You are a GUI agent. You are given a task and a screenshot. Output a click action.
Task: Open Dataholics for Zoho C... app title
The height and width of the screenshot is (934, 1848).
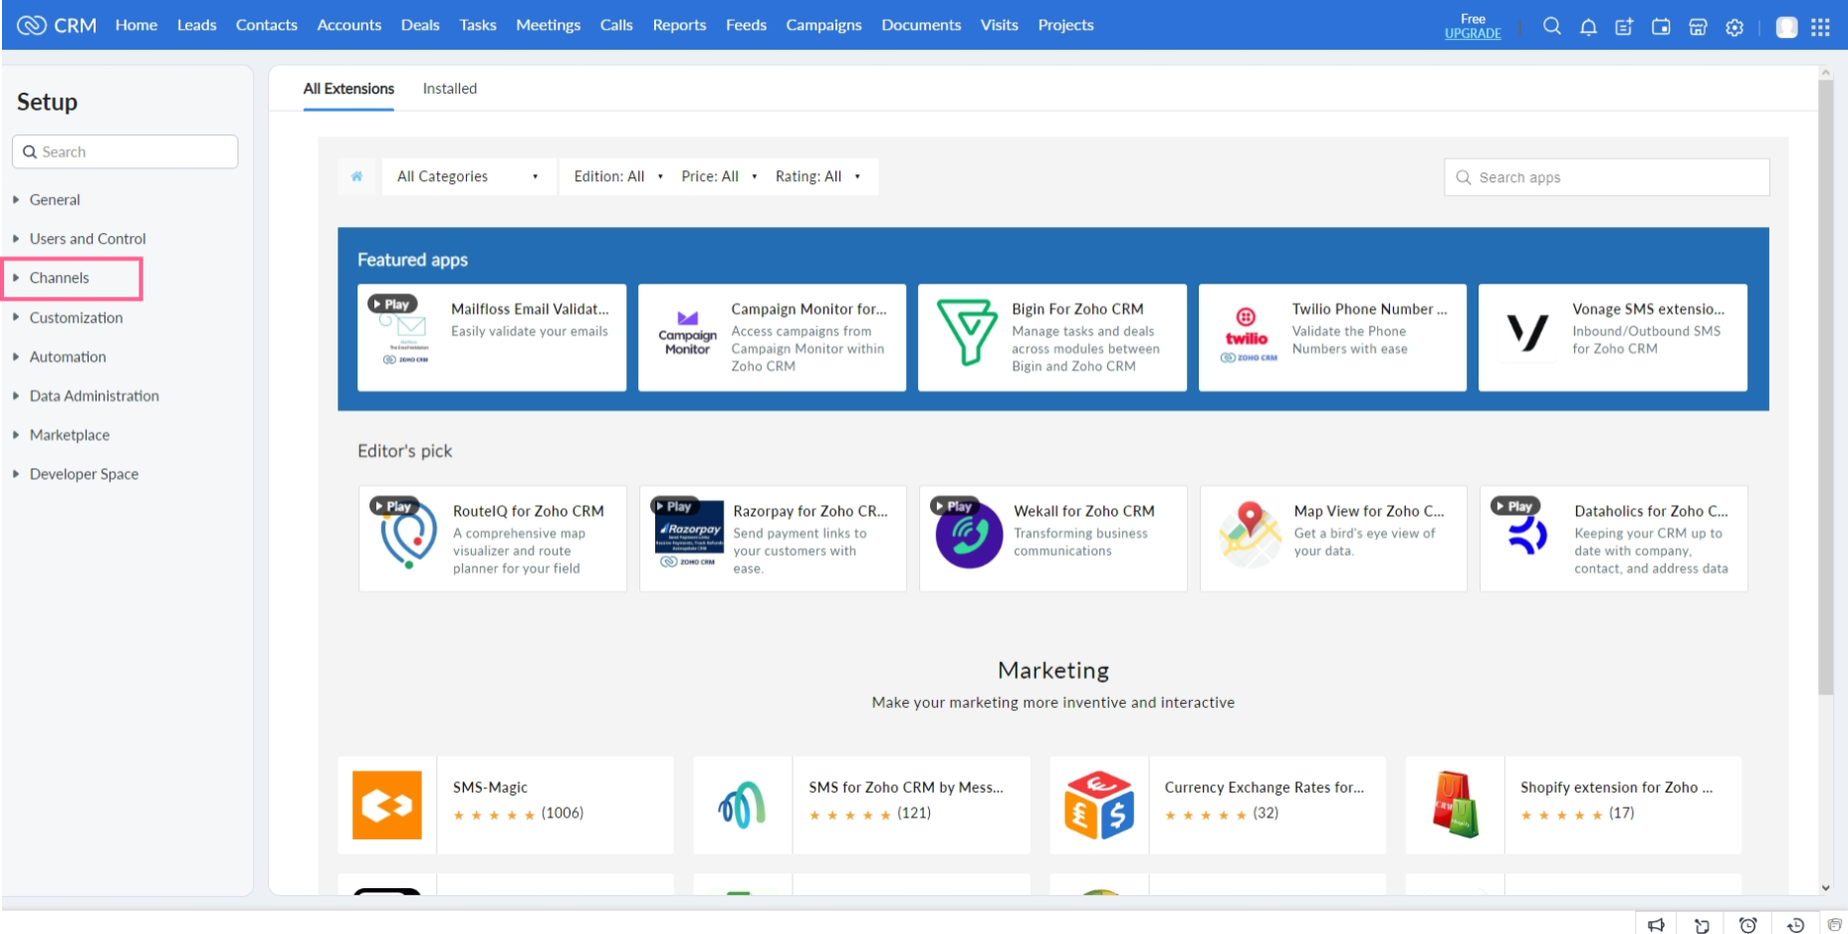[x=1651, y=512]
